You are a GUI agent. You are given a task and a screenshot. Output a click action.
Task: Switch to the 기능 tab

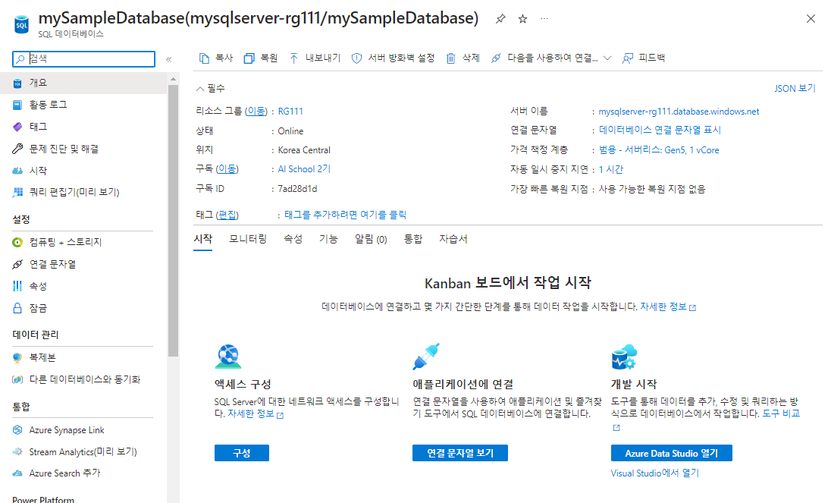(x=328, y=239)
